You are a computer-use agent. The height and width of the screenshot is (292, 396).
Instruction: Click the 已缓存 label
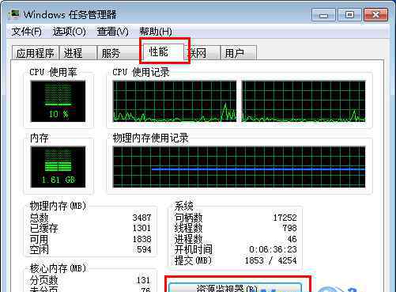[43, 228]
